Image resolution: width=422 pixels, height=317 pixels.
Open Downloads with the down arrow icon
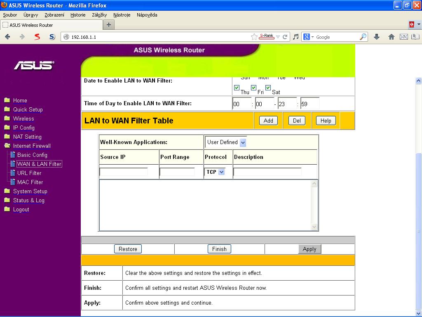[377, 37]
